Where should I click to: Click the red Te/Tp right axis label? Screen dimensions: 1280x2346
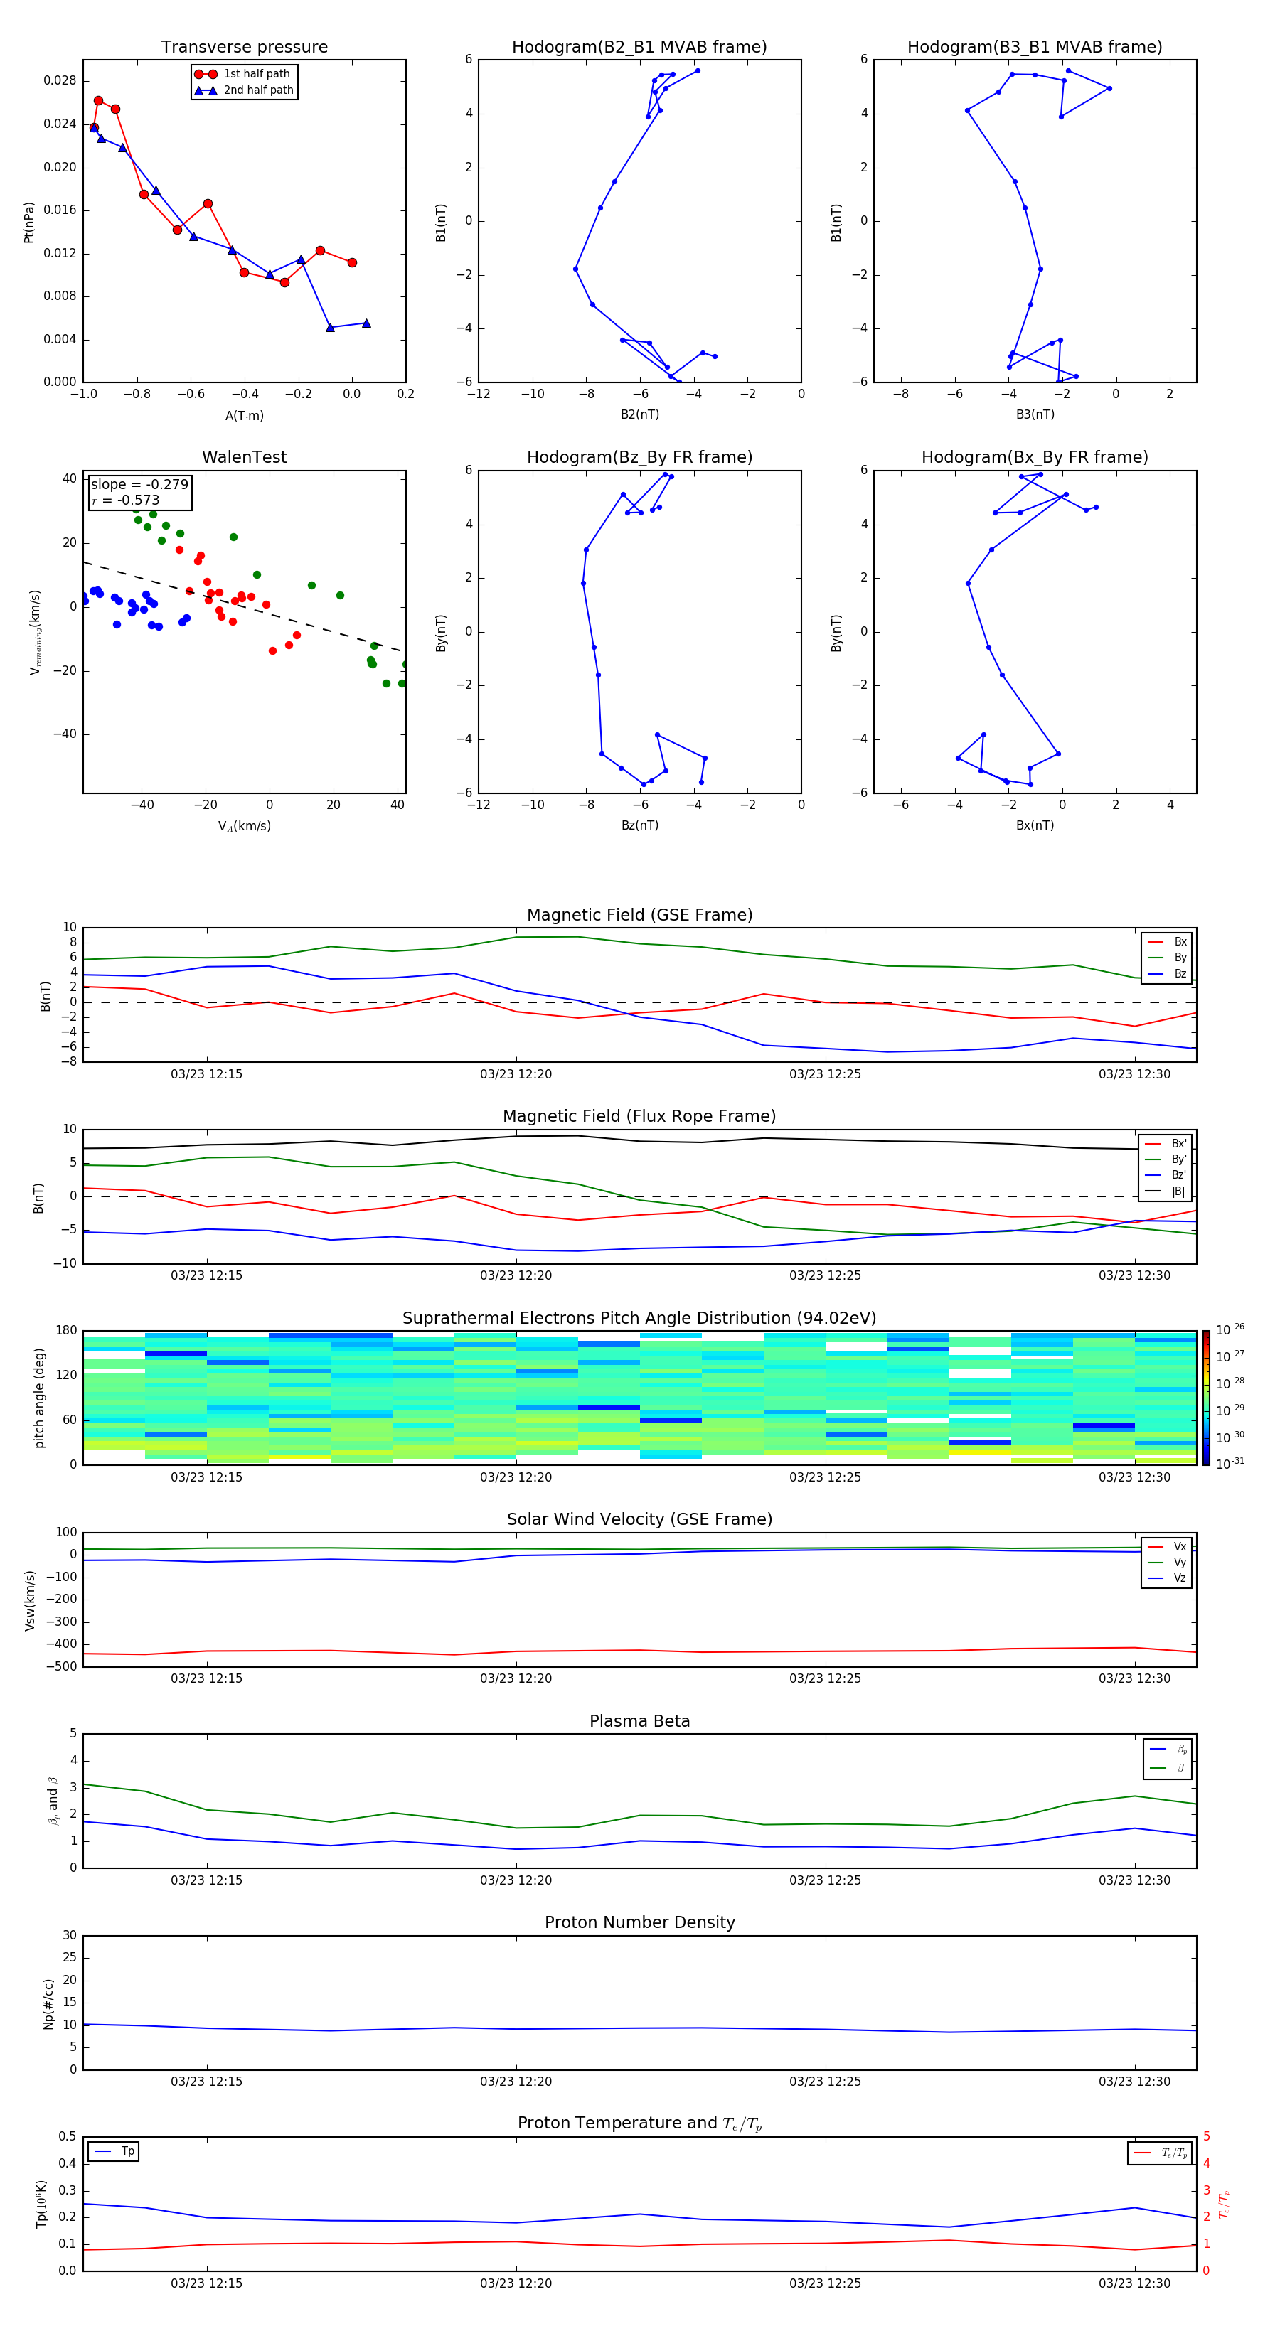pos(1225,2204)
